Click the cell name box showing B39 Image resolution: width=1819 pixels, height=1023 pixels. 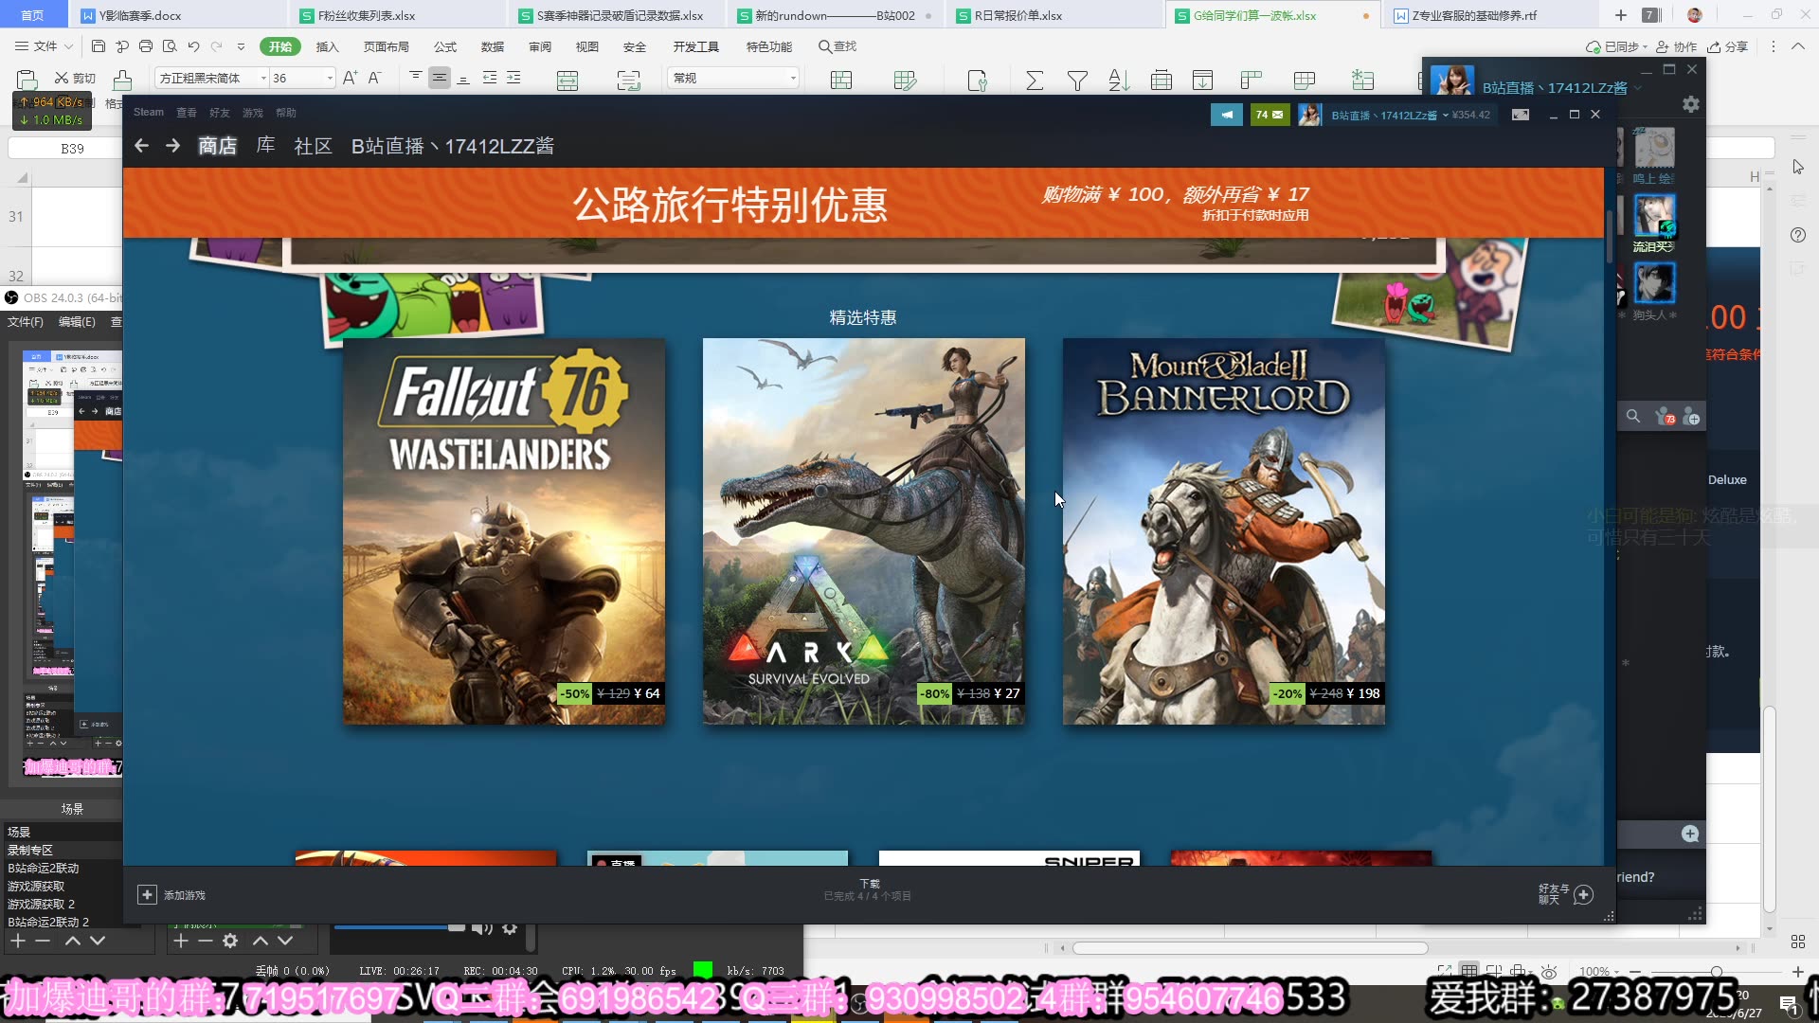[x=72, y=149]
